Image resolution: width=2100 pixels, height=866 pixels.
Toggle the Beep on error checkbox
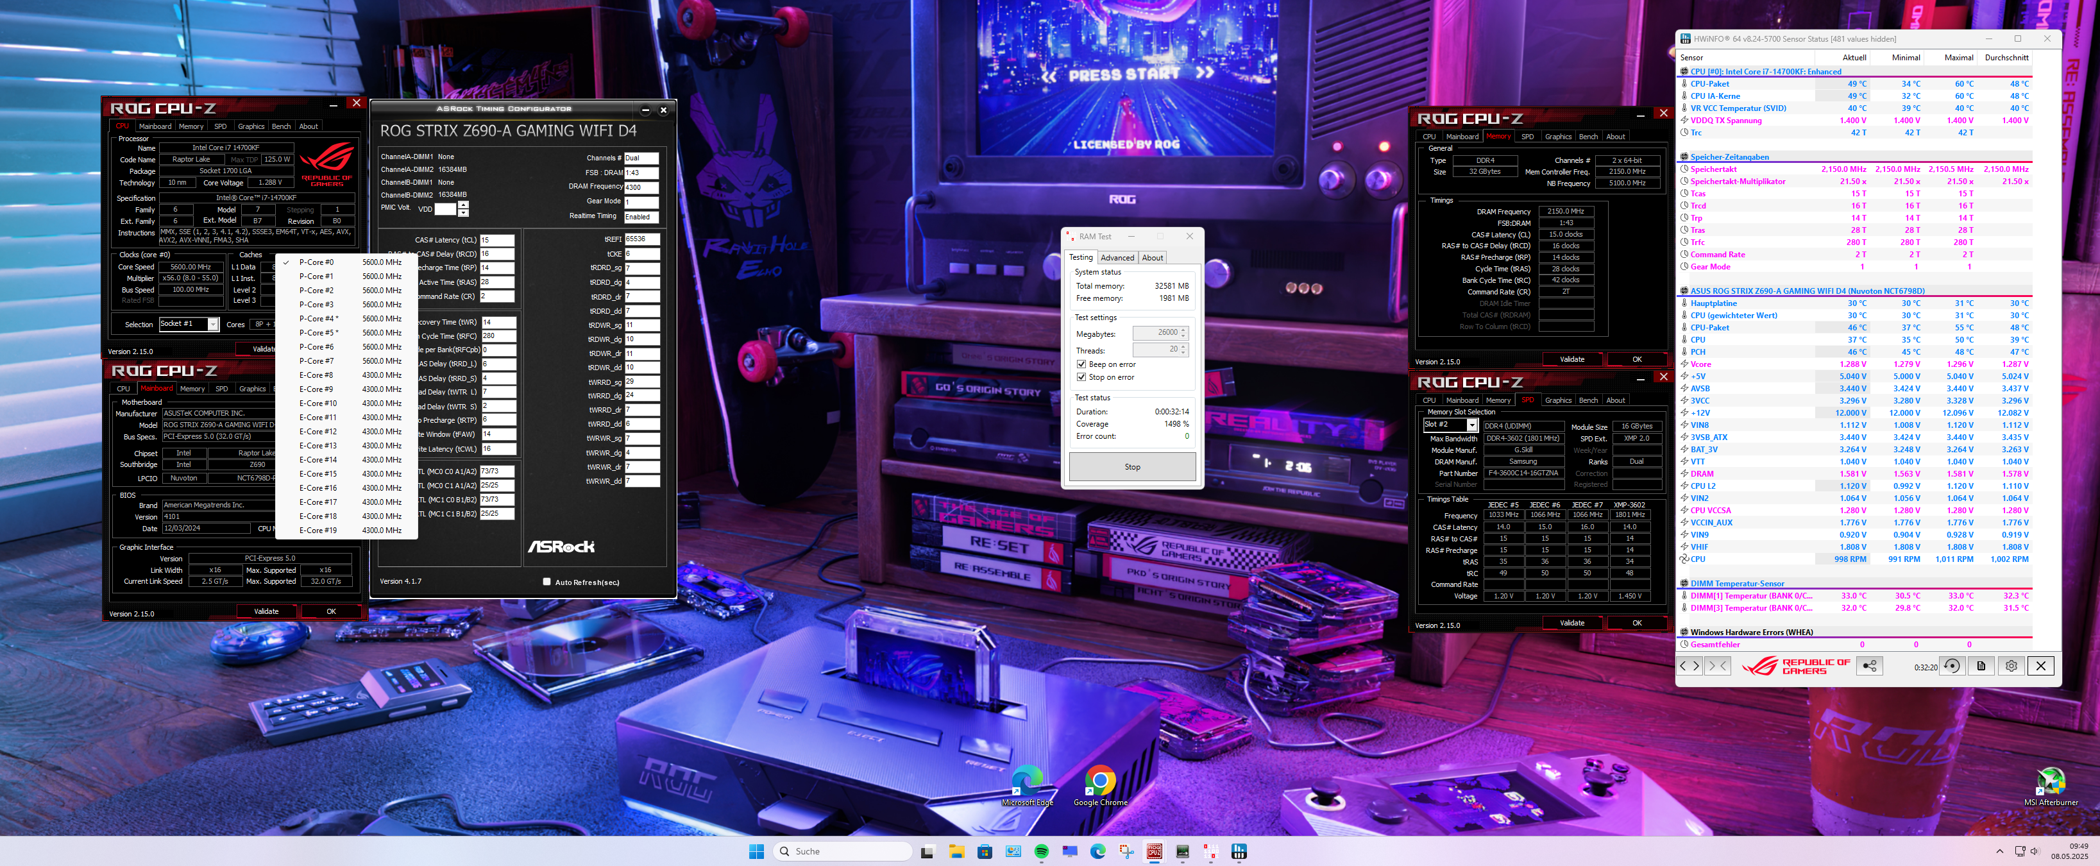point(1081,364)
